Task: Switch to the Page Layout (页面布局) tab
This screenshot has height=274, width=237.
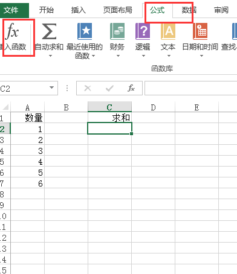Action: 118,10
